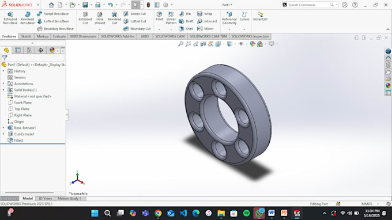This screenshot has height=220, width=392.
Task: Expand the Cut-Extrude1 feature
Action: 3,134
